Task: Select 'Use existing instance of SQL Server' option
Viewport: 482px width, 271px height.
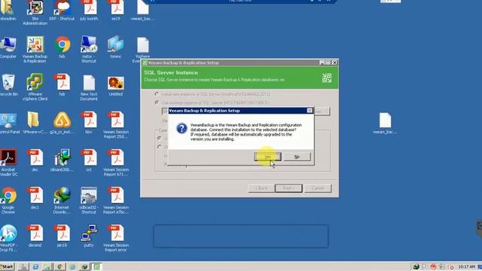Action: (x=157, y=102)
